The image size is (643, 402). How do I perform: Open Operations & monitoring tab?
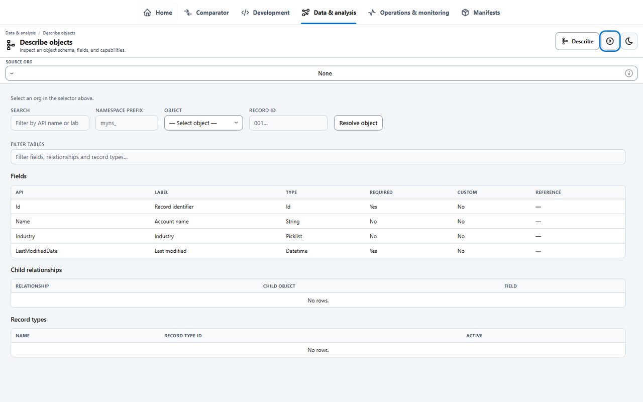coord(408,13)
